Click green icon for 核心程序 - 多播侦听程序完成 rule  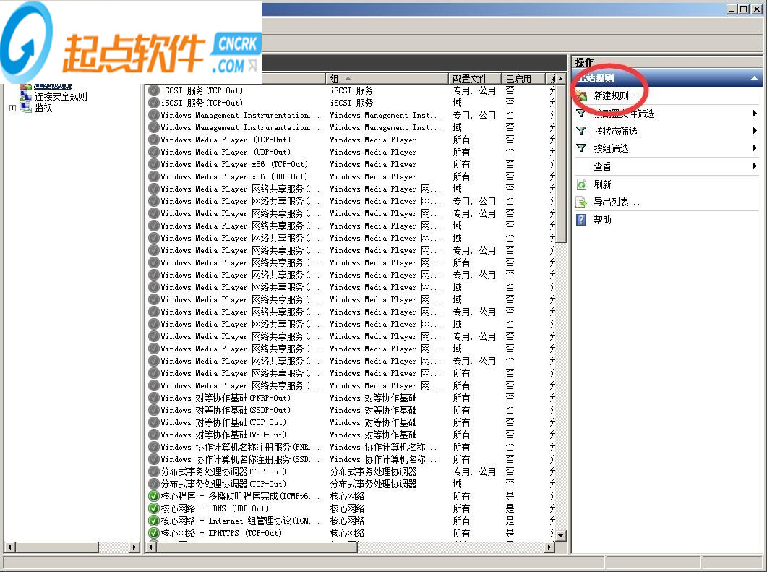[x=153, y=496]
